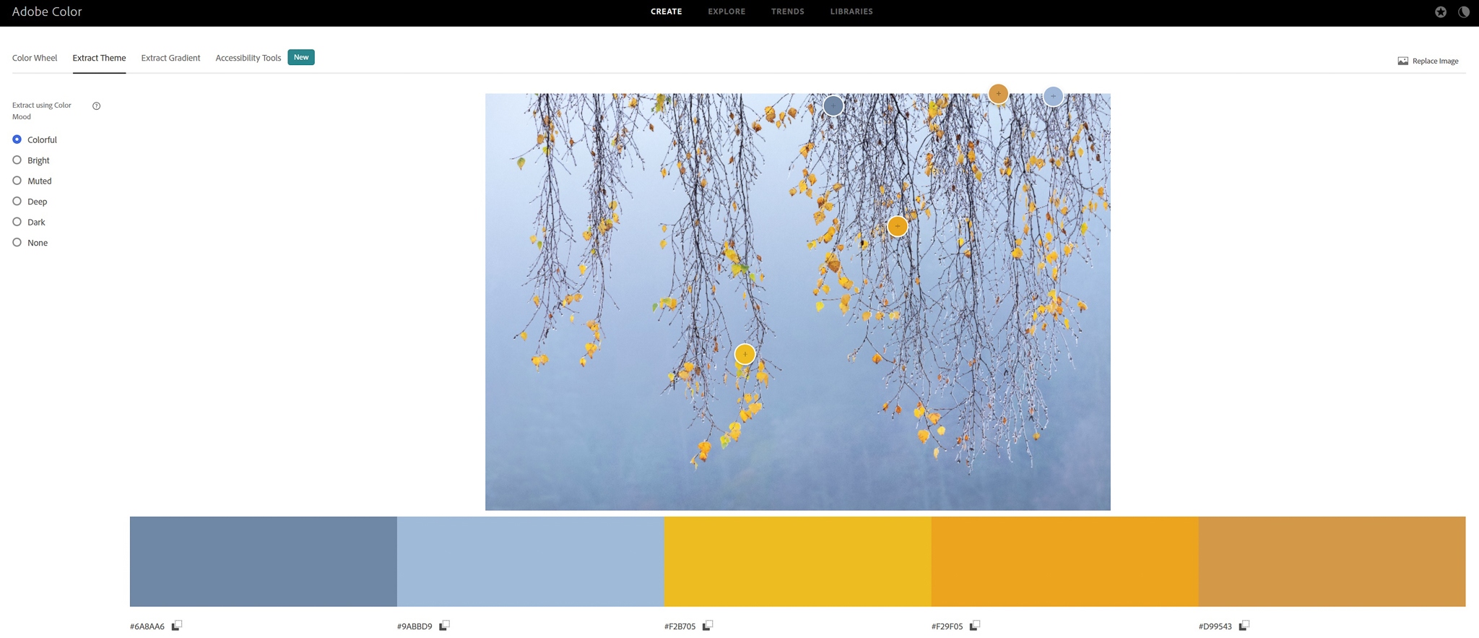
Task: Select the slate blue #6A8AA6 swatch
Action: (x=264, y=561)
